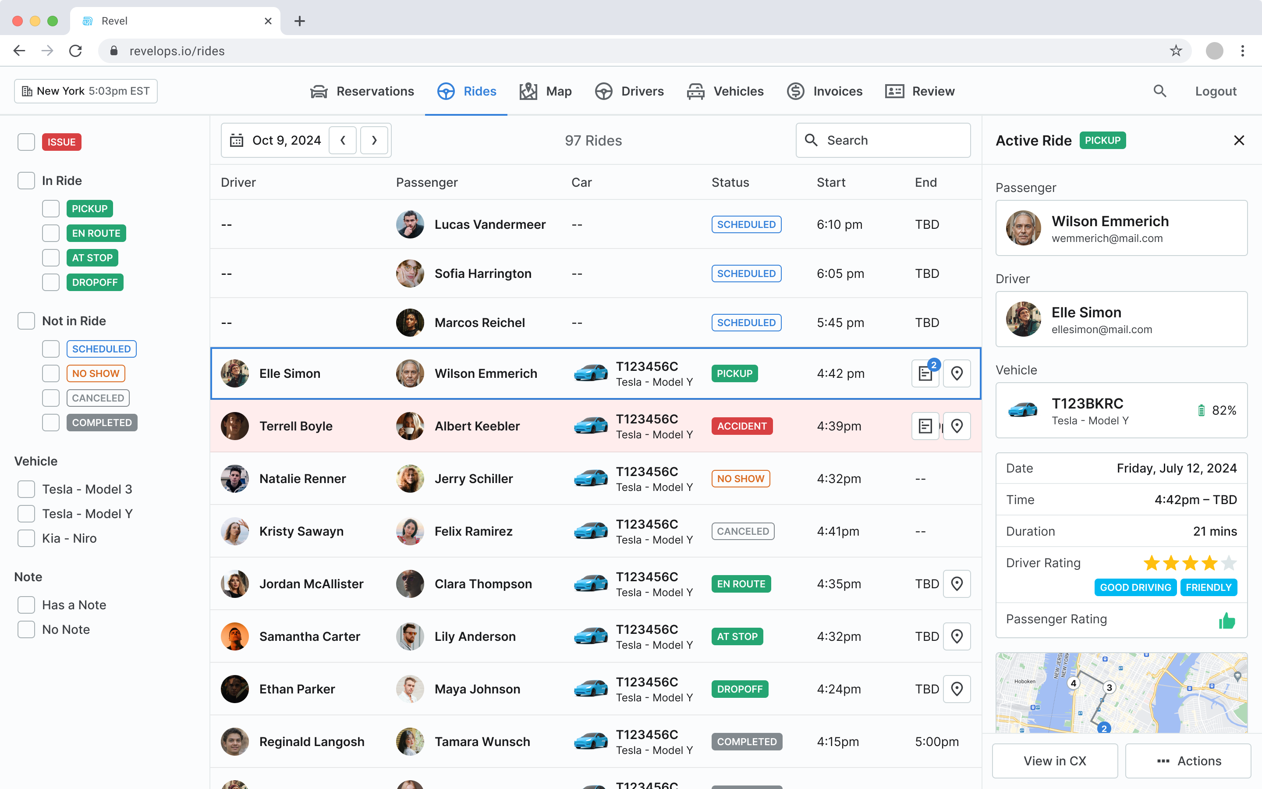
Task: Click the rides Search input field
Action: [883, 140]
